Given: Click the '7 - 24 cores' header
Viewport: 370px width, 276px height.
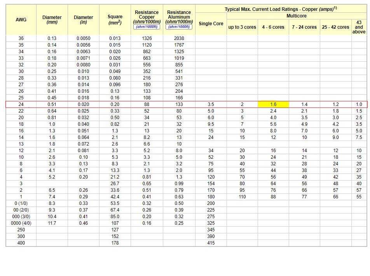Looking at the screenshot, I should (304, 27).
